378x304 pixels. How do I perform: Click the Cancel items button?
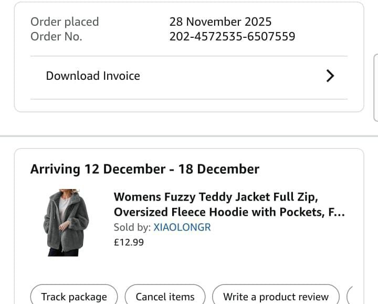click(x=165, y=297)
